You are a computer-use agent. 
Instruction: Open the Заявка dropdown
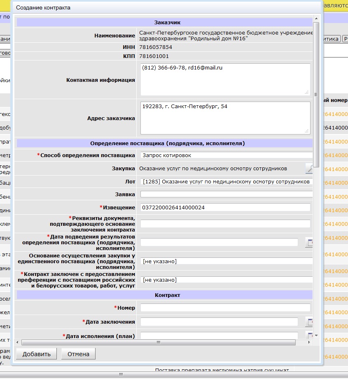pyautogui.click(x=227, y=195)
